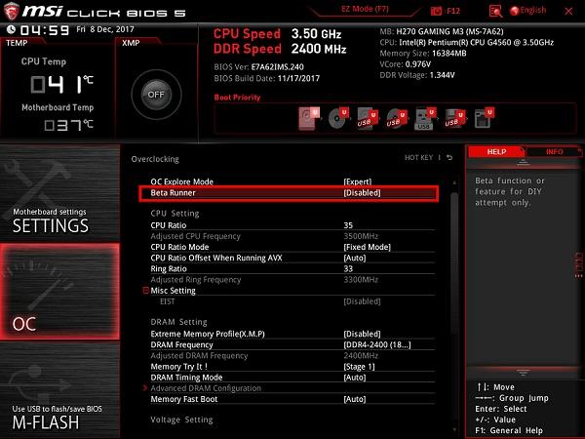Click the DRAM Setting section header
This screenshot has height=439, width=585.
tap(178, 322)
